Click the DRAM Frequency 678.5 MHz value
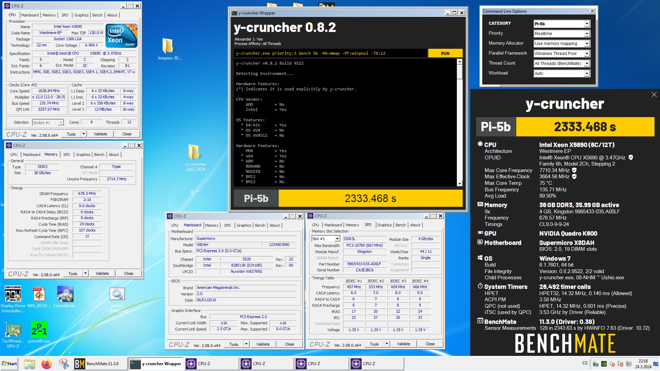This screenshot has width=660, height=371. pos(87,193)
